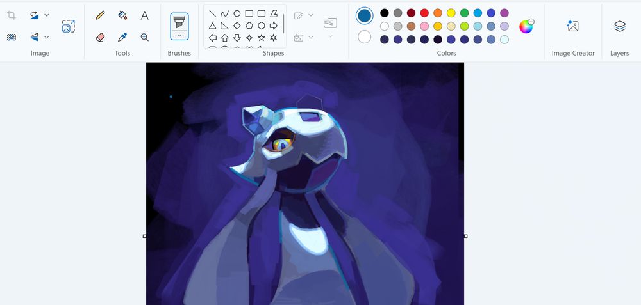Select the Color picker eyedropper tool
641x305 pixels.
point(122,37)
